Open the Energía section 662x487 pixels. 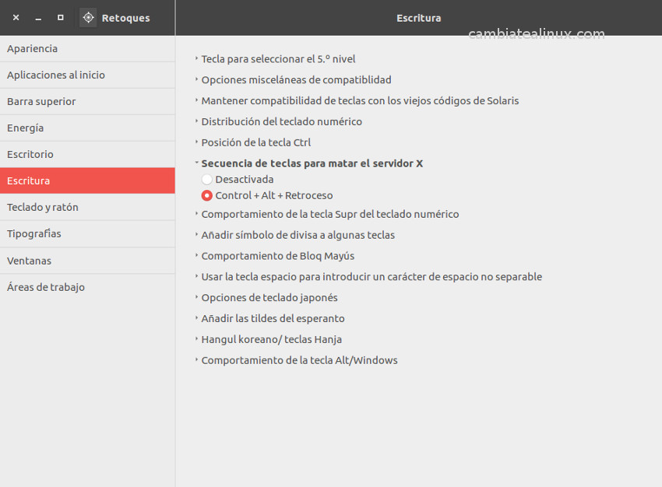[x=87, y=128]
